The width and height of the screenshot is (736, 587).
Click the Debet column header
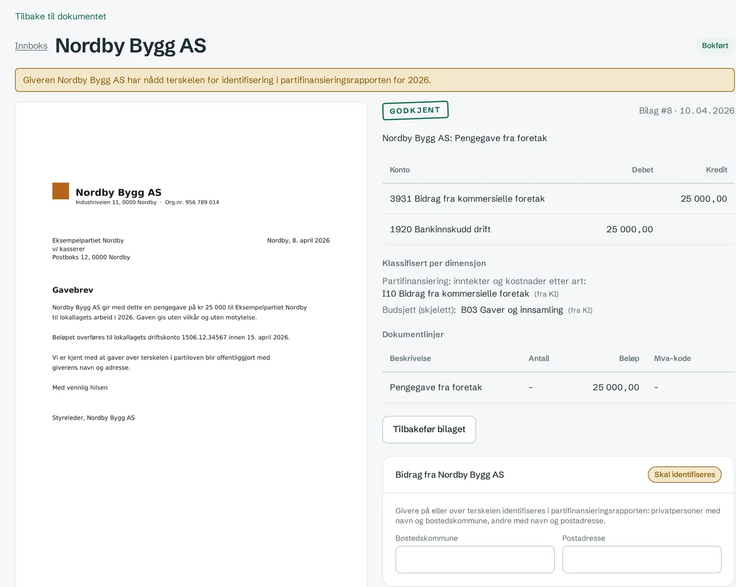point(642,170)
